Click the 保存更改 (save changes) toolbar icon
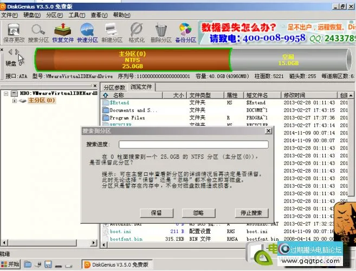Screen dimensions: 356x271 click(x=14, y=33)
